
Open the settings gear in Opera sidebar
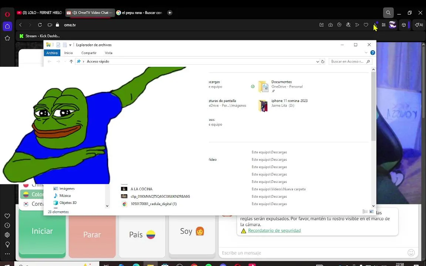(7, 235)
